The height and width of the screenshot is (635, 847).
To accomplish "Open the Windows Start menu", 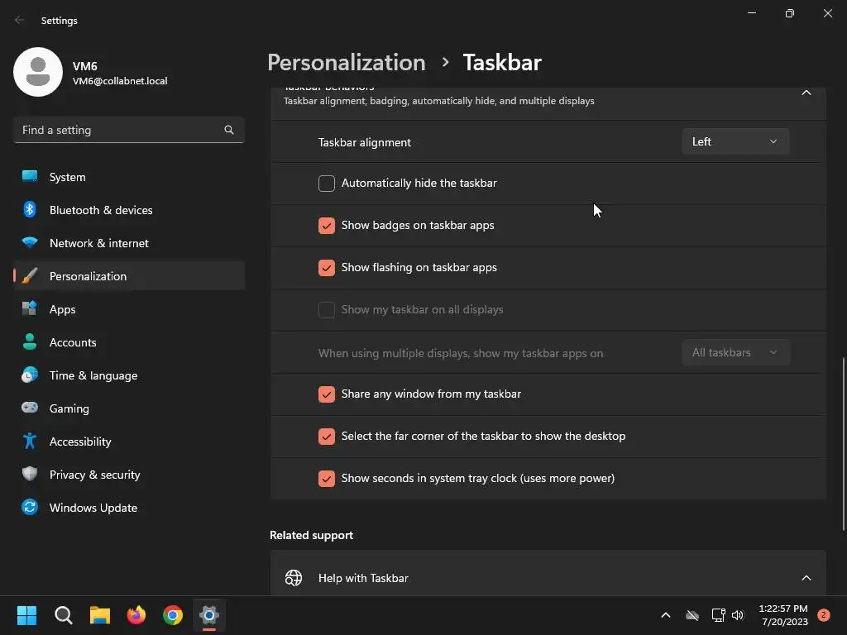I will point(26,615).
